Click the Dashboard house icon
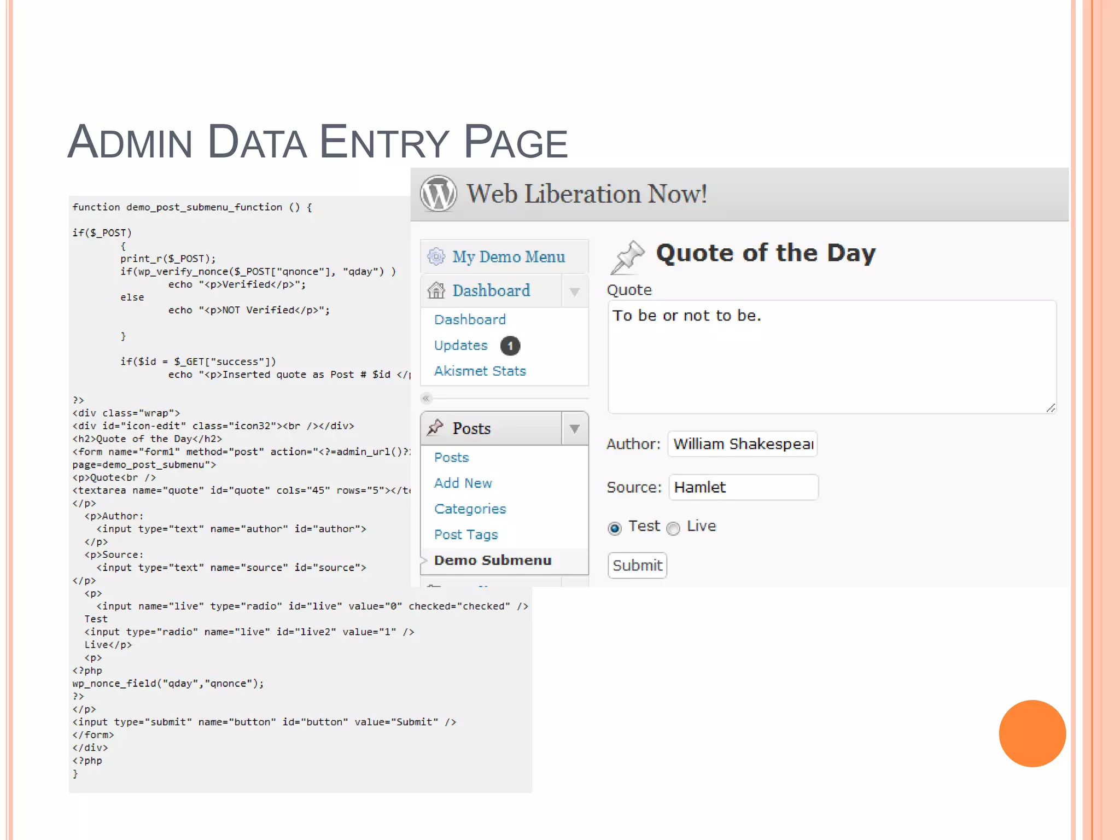 click(x=436, y=290)
